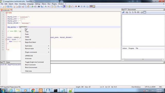Click the Save All toolbar icon
Screen dimensions: 165x93
click(11, 6)
